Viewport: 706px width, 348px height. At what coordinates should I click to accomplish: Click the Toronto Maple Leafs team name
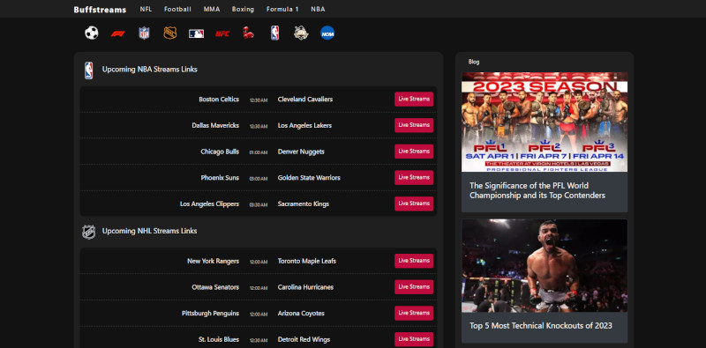tap(307, 262)
